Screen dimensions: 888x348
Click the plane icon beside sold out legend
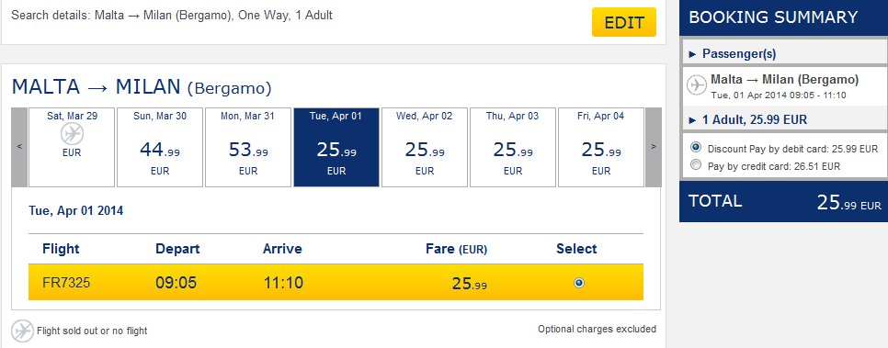click(x=23, y=331)
